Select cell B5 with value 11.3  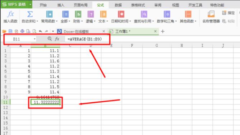(46, 71)
